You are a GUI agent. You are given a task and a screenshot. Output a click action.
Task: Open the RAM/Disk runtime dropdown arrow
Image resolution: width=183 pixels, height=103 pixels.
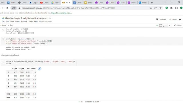click(x=170, y=25)
